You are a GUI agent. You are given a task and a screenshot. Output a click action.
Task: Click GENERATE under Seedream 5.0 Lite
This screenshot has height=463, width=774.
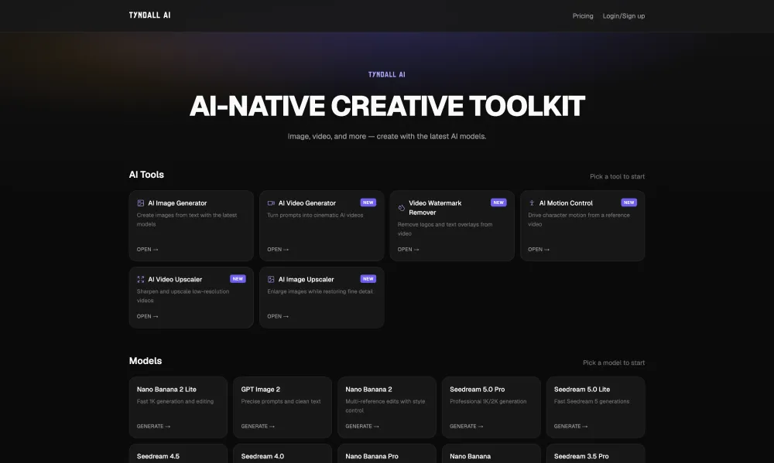tap(570, 427)
